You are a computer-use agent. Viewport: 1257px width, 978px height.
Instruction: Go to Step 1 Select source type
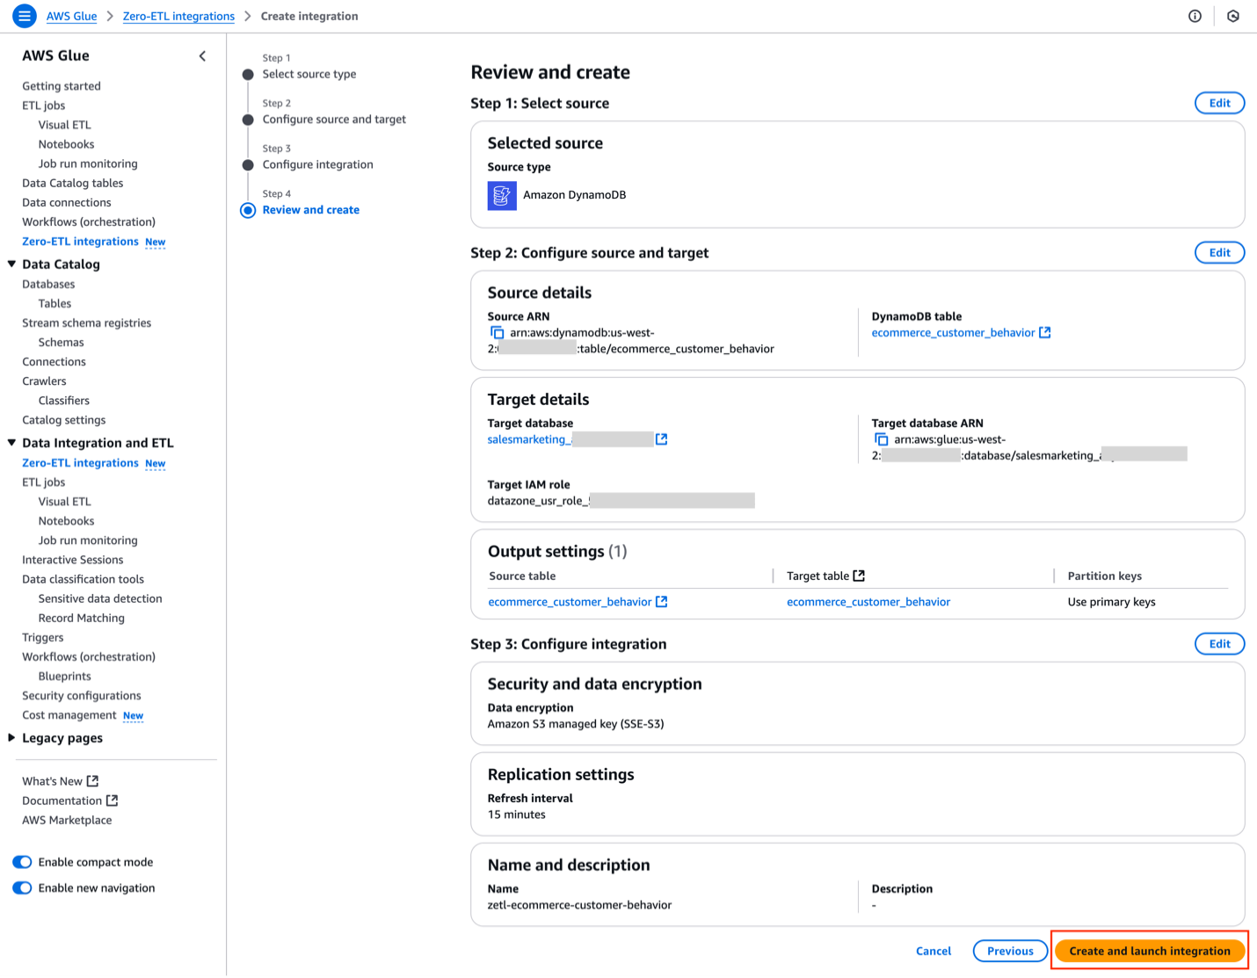point(309,75)
